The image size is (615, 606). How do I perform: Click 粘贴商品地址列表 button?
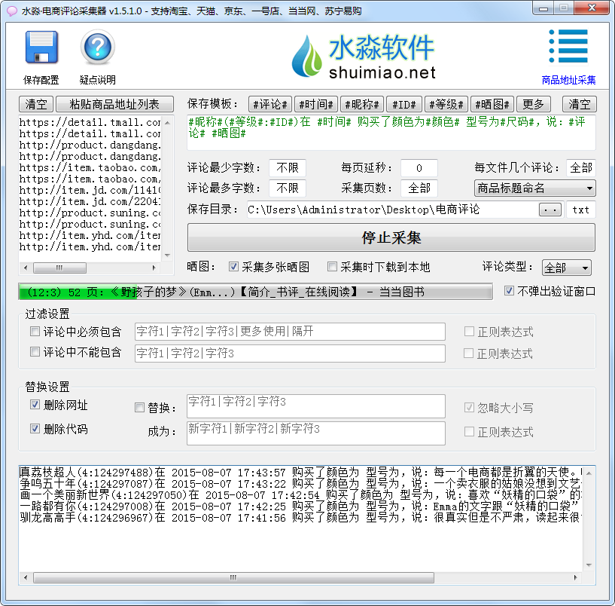(x=114, y=104)
